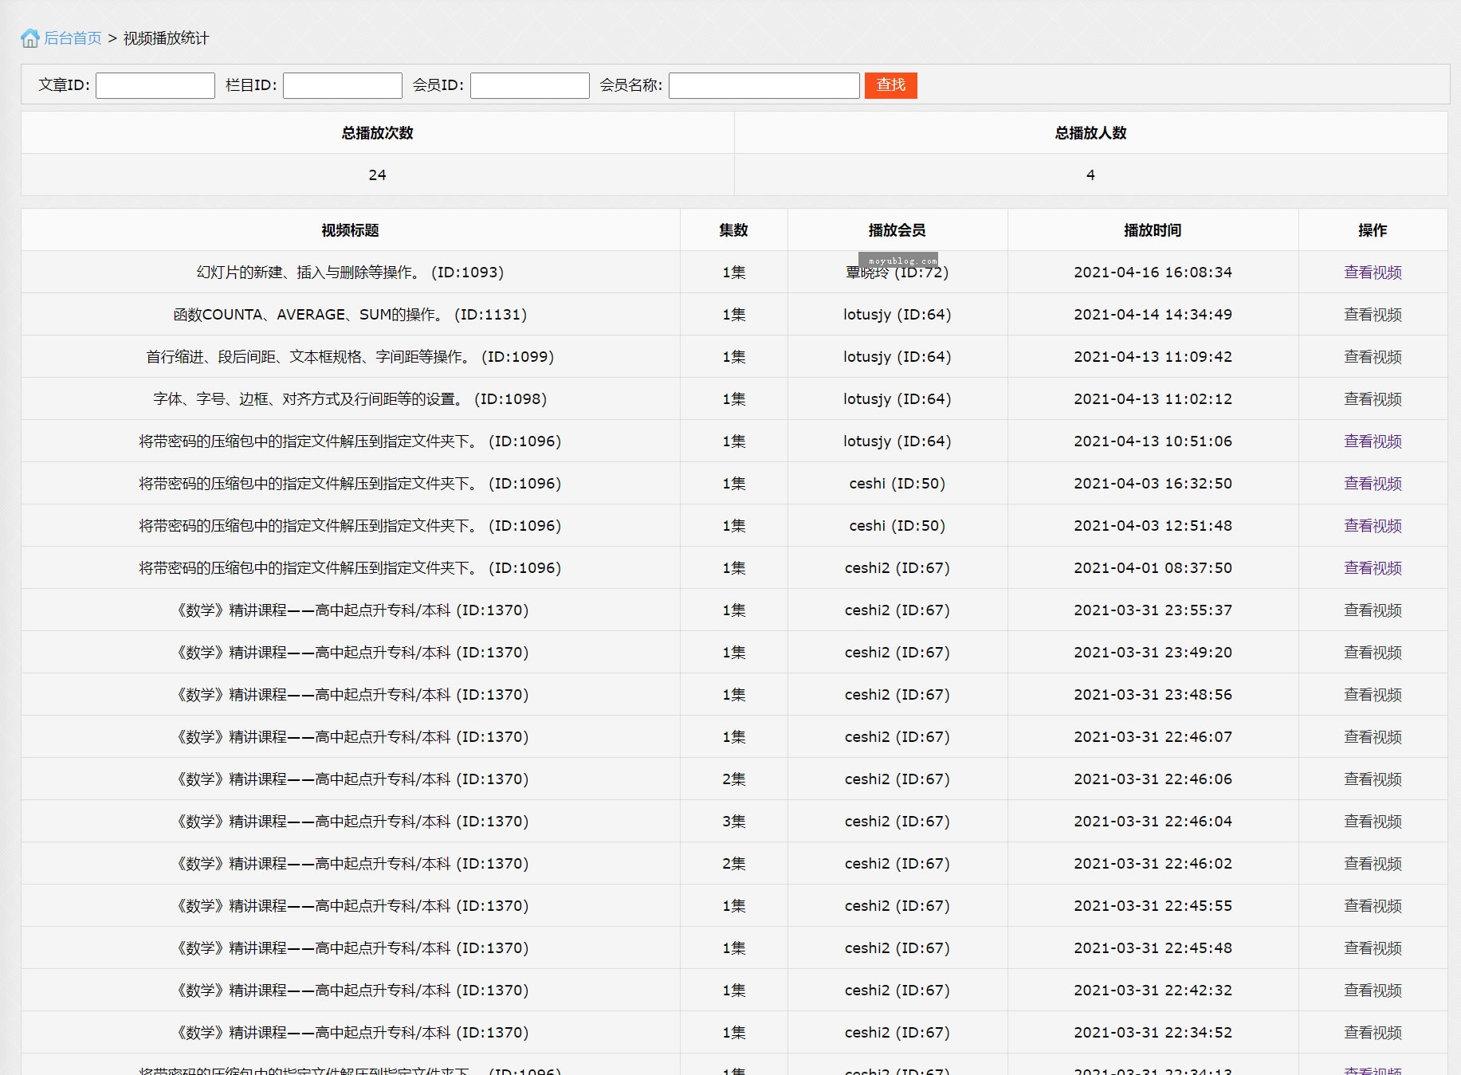Screen dimensions: 1461x1075
Task: Click the 视频标题 column header
Action: point(350,230)
